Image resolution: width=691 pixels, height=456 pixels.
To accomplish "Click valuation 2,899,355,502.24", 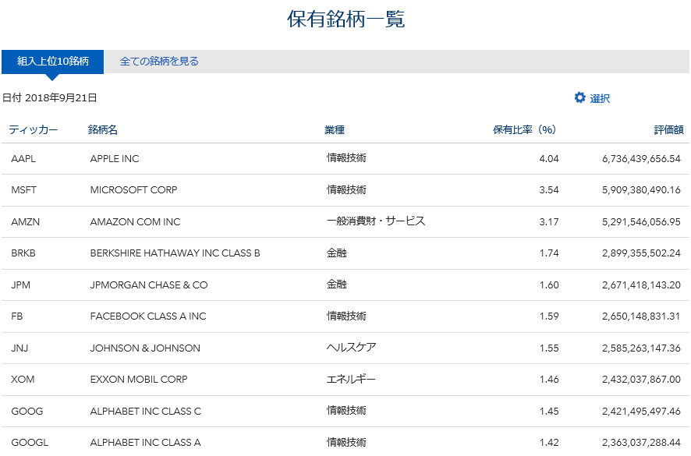I will (x=641, y=253).
